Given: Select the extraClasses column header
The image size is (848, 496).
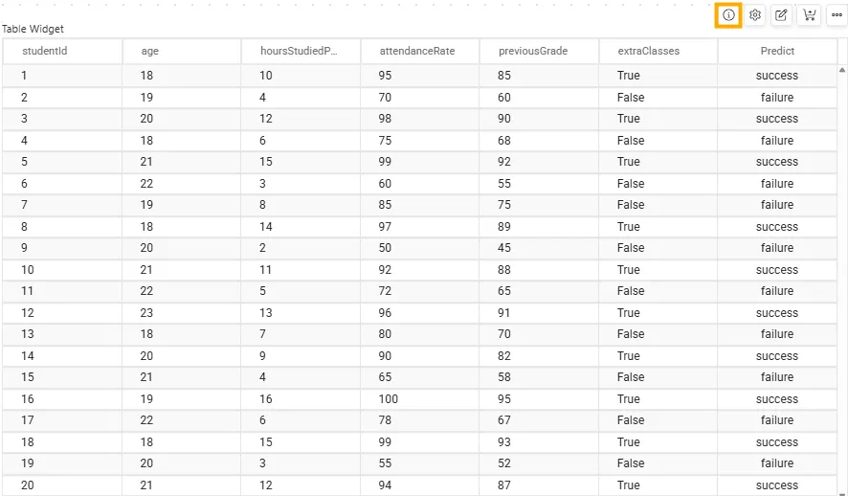Looking at the screenshot, I should click(649, 51).
